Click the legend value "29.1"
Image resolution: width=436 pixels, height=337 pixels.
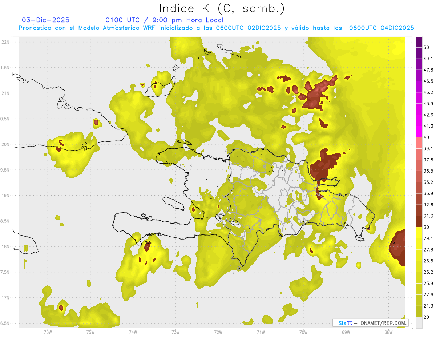[x=428, y=238]
